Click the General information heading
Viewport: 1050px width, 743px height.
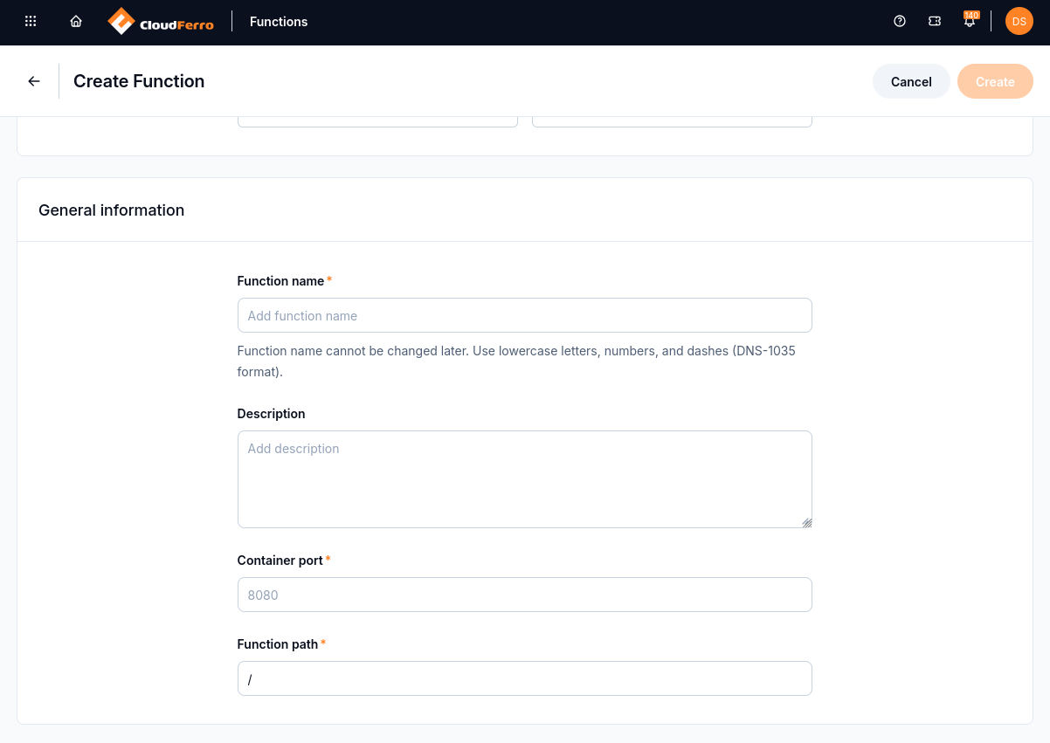click(112, 210)
